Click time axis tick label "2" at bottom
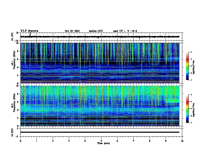205x158 pixels. pyautogui.click(x=53, y=141)
